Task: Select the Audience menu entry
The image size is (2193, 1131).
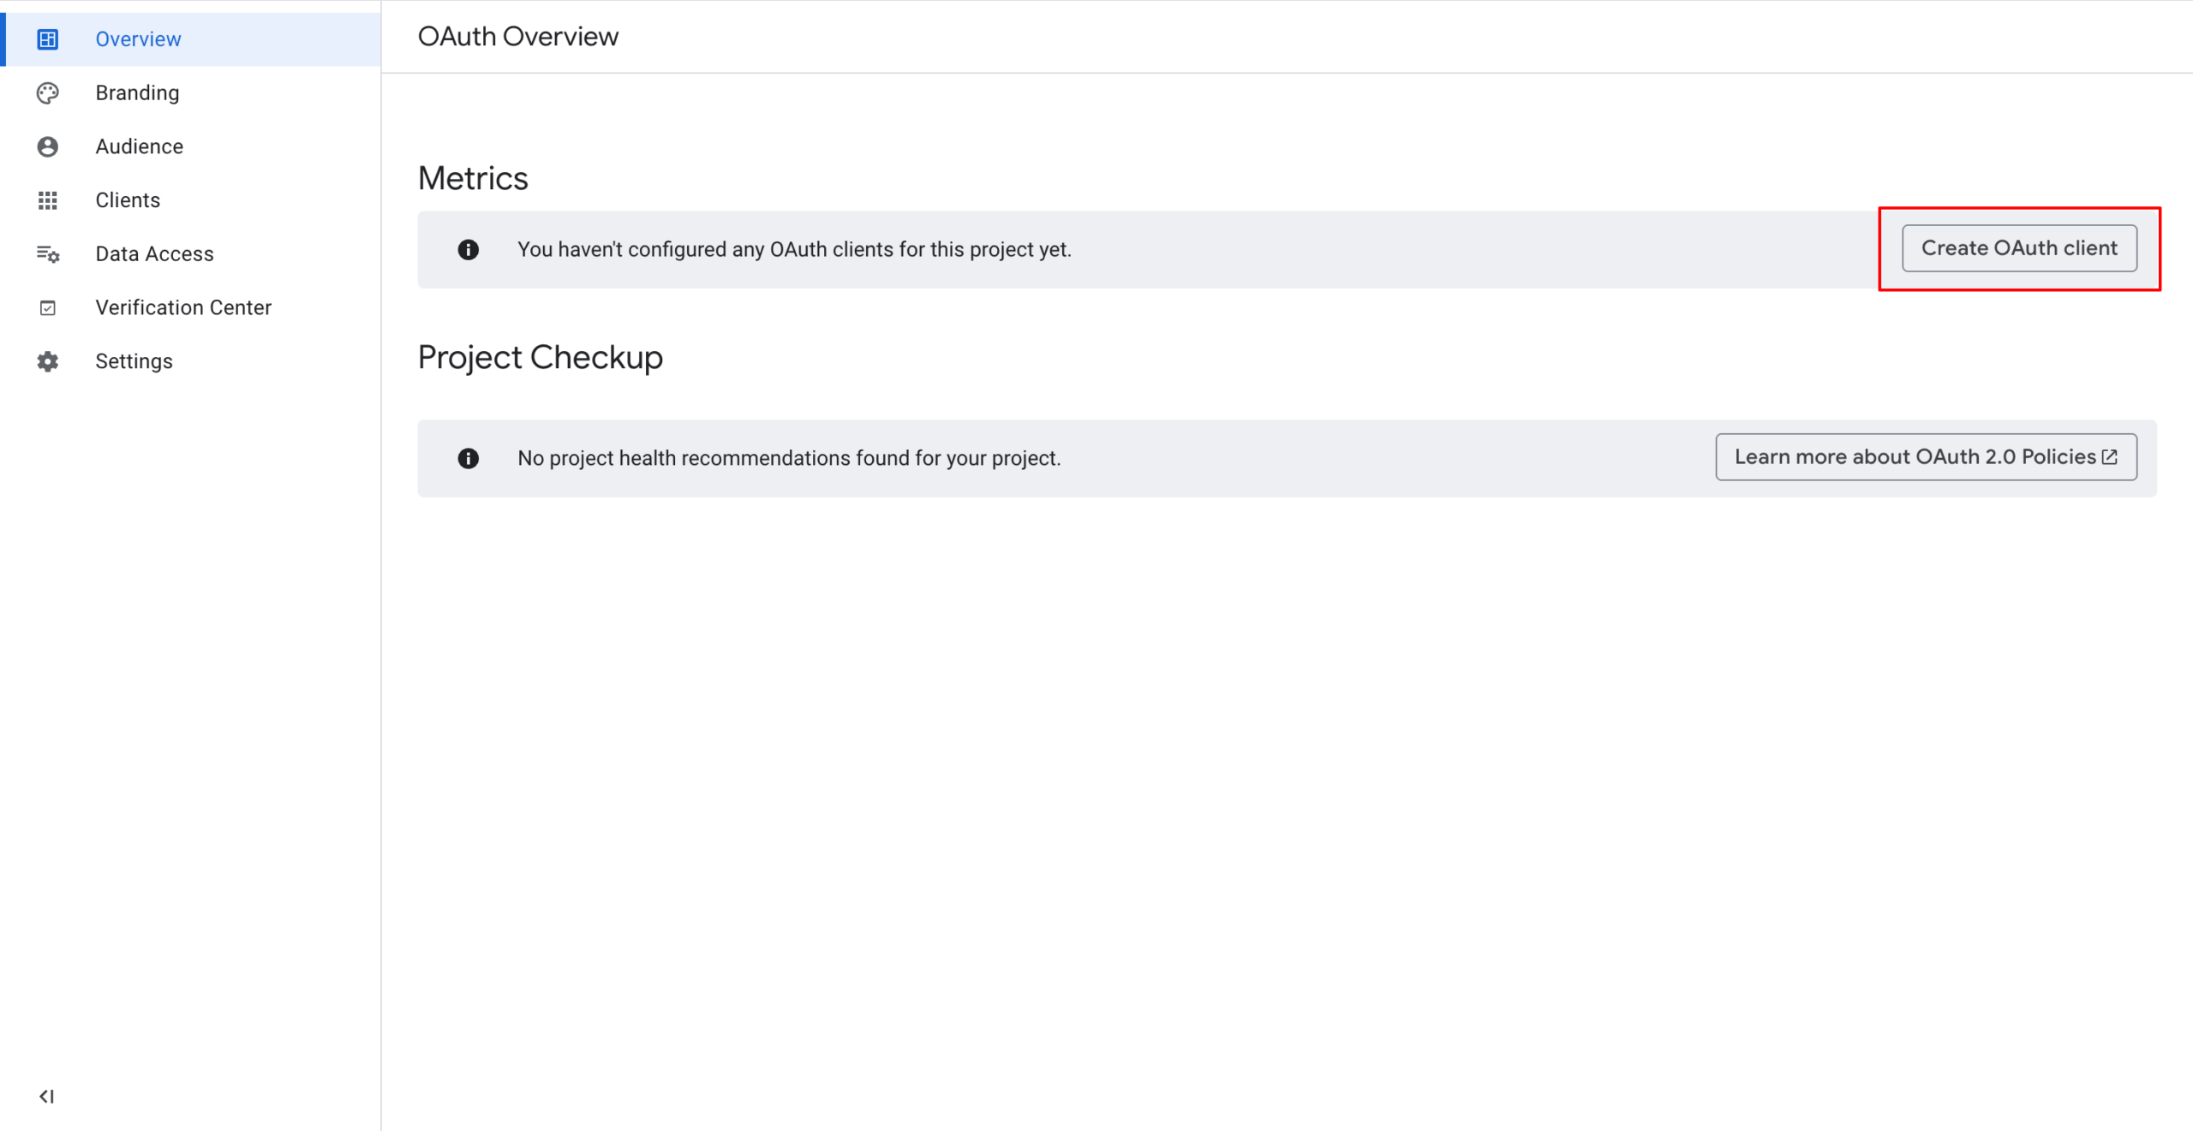Action: point(139,146)
